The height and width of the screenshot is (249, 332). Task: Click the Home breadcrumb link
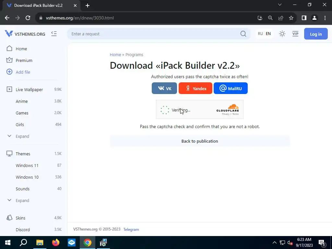[115, 54]
